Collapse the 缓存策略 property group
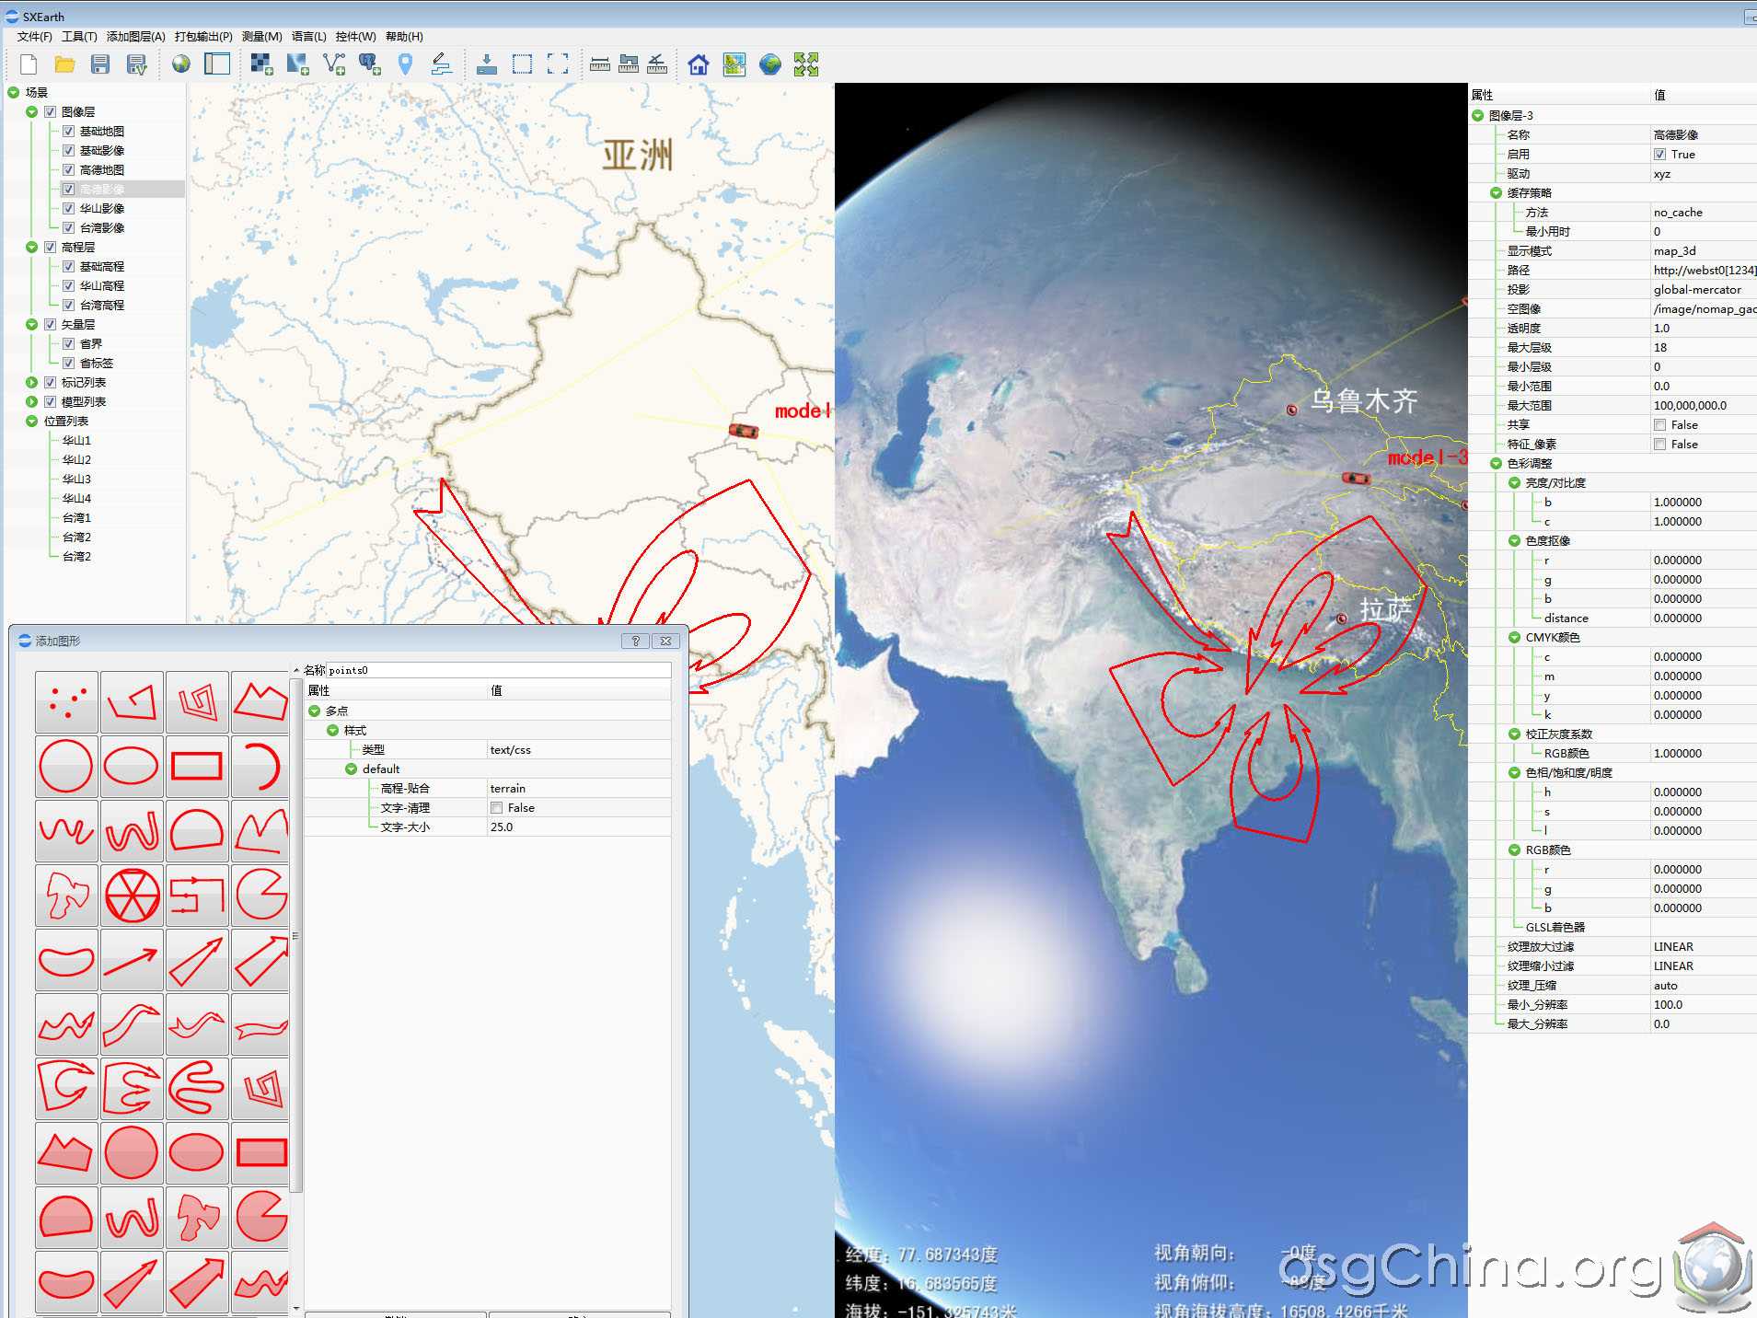This screenshot has height=1318, width=1757. [1497, 193]
